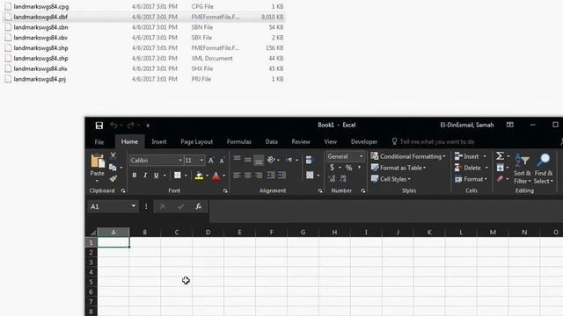Click Decrease Indent icon
The image size is (563, 316).
(x=271, y=176)
